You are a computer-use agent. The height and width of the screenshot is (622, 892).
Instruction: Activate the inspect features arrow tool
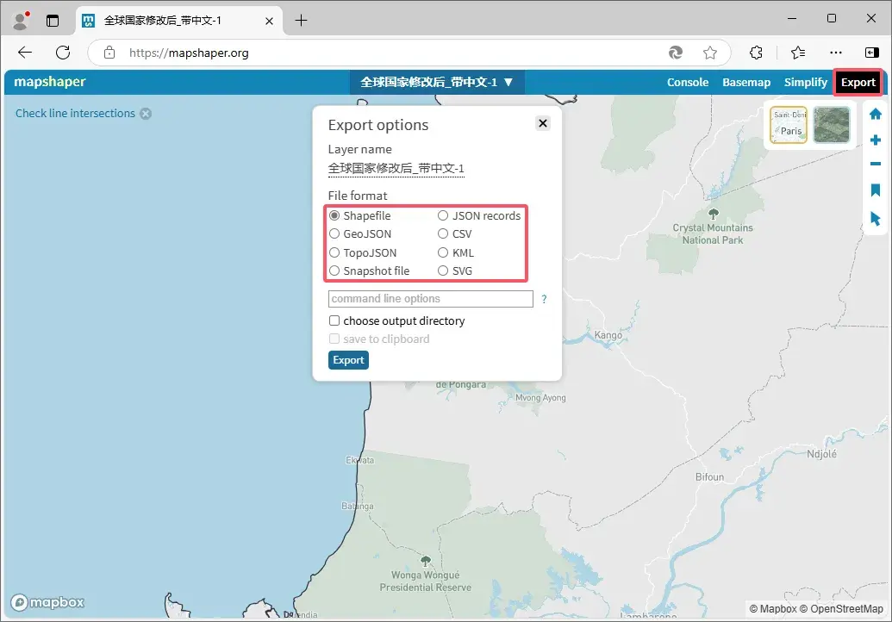tap(875, 219)
